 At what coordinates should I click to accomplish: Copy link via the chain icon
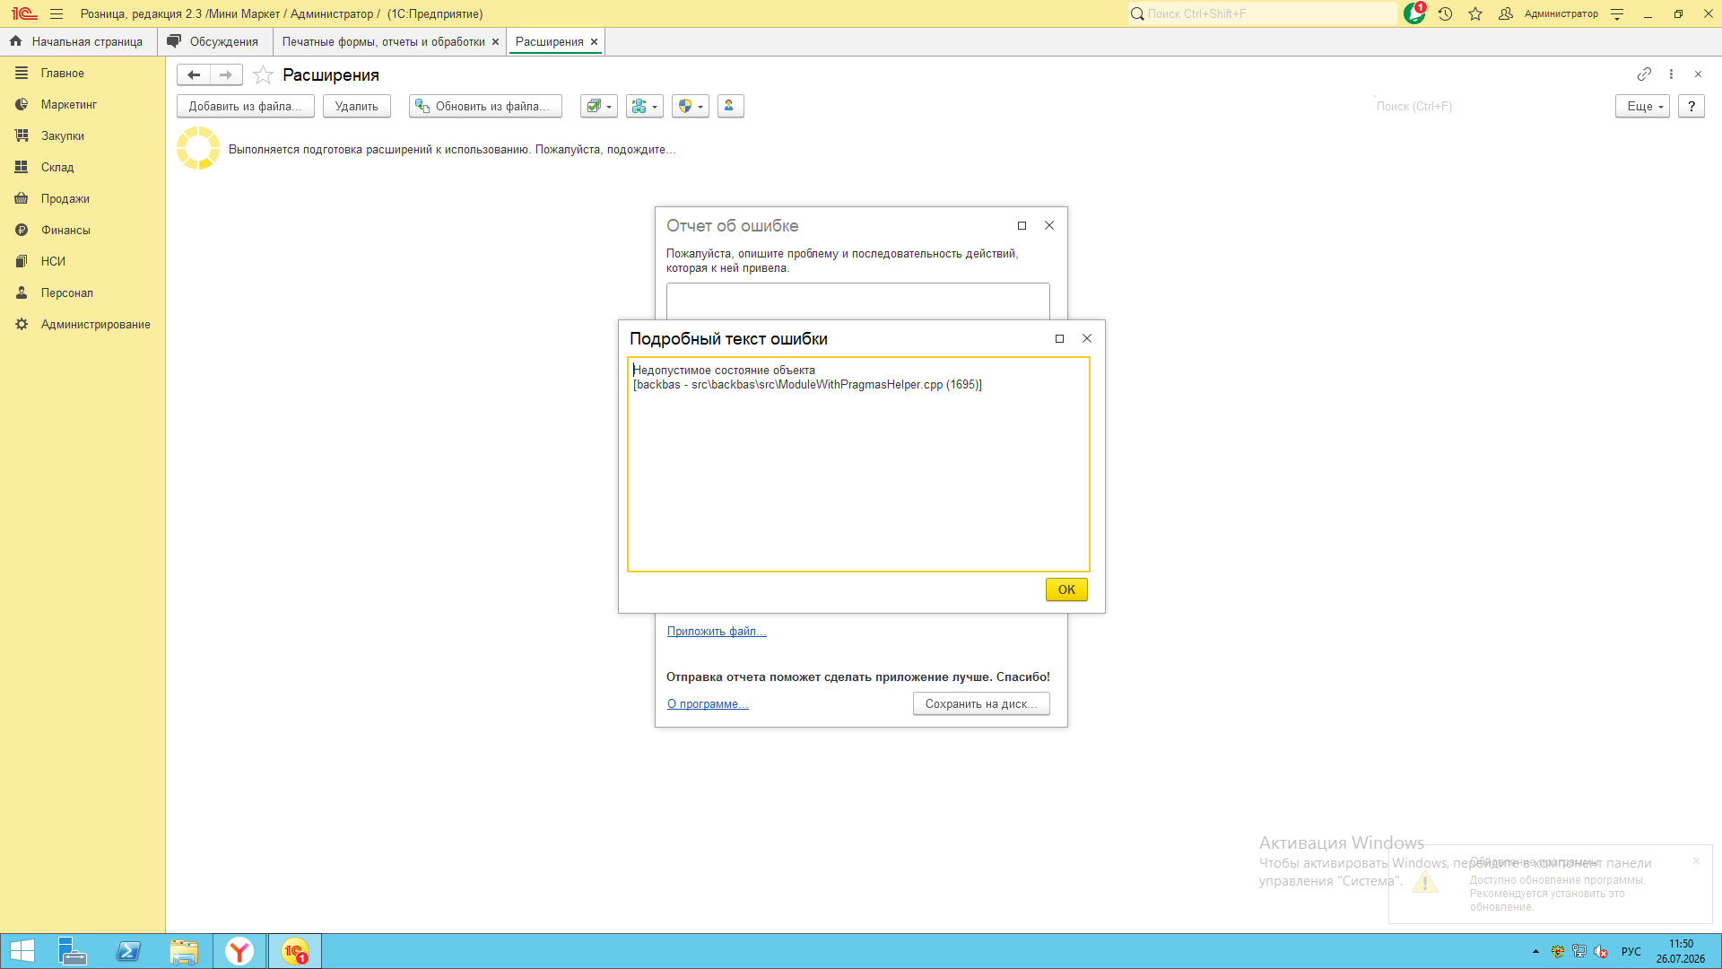(x=1644, y=74)
